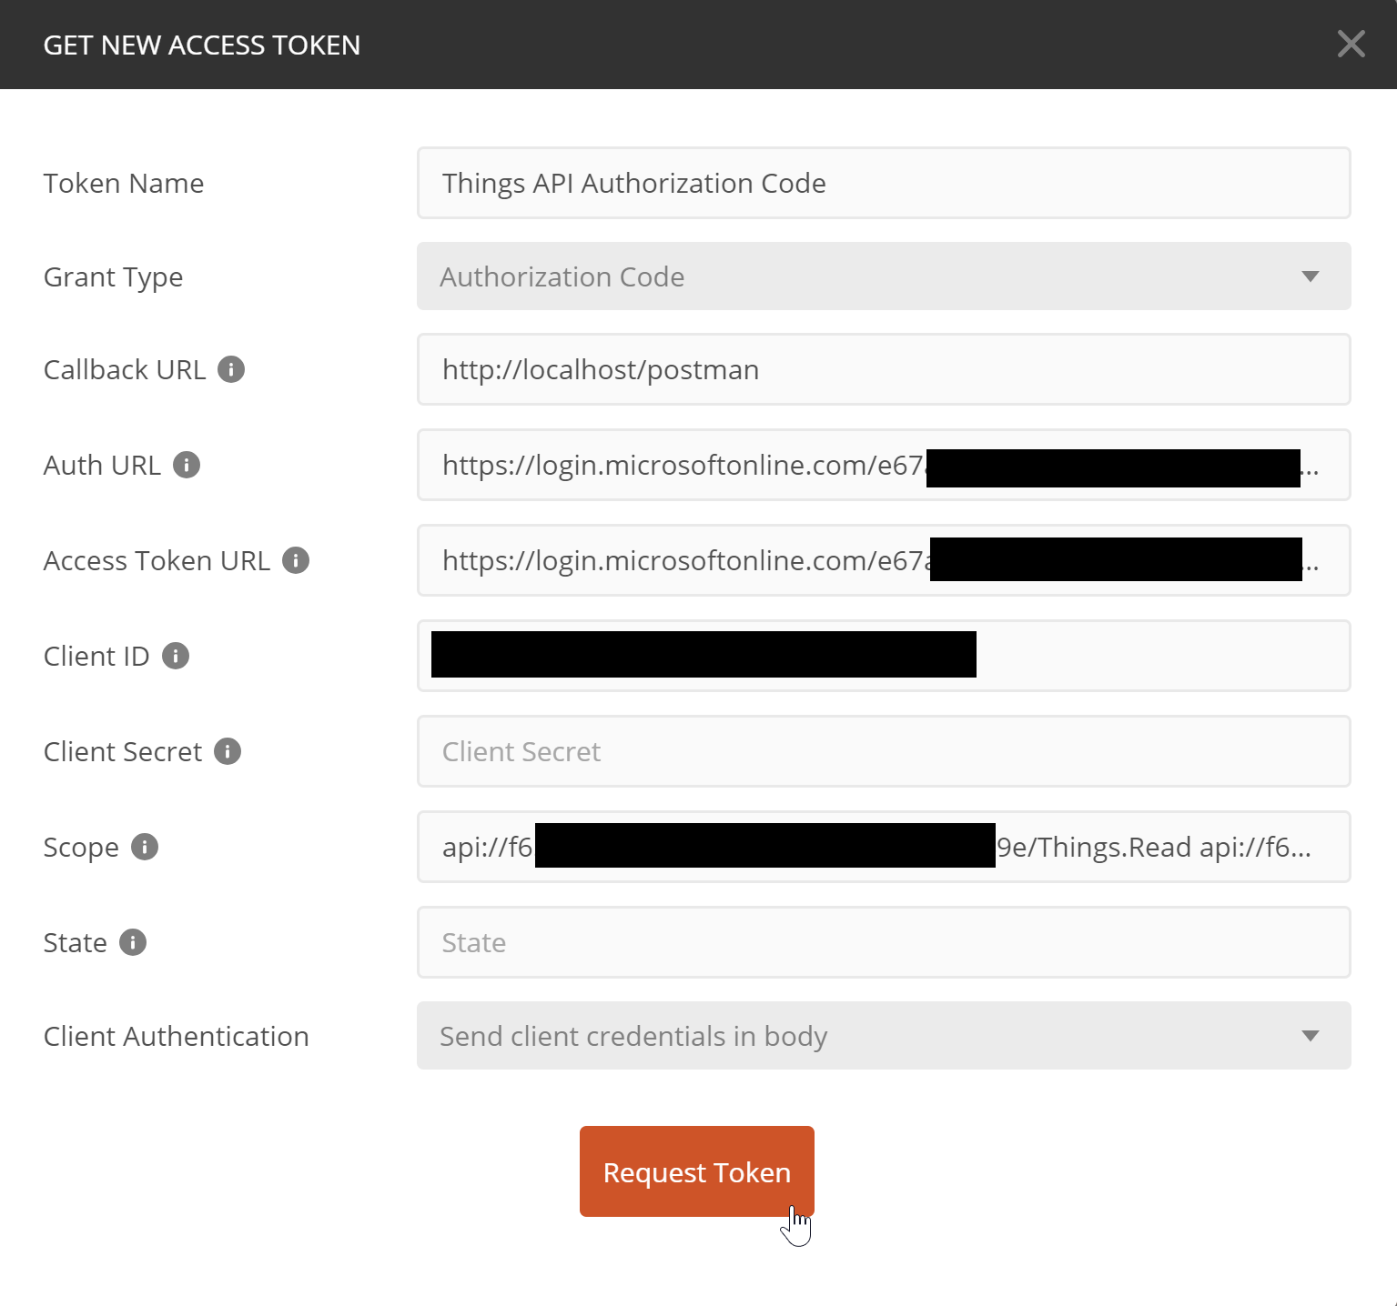This screenshot has width=1397, height=1306.
Task: Select the Access Token URL field
Action: (x=883, y=560)
